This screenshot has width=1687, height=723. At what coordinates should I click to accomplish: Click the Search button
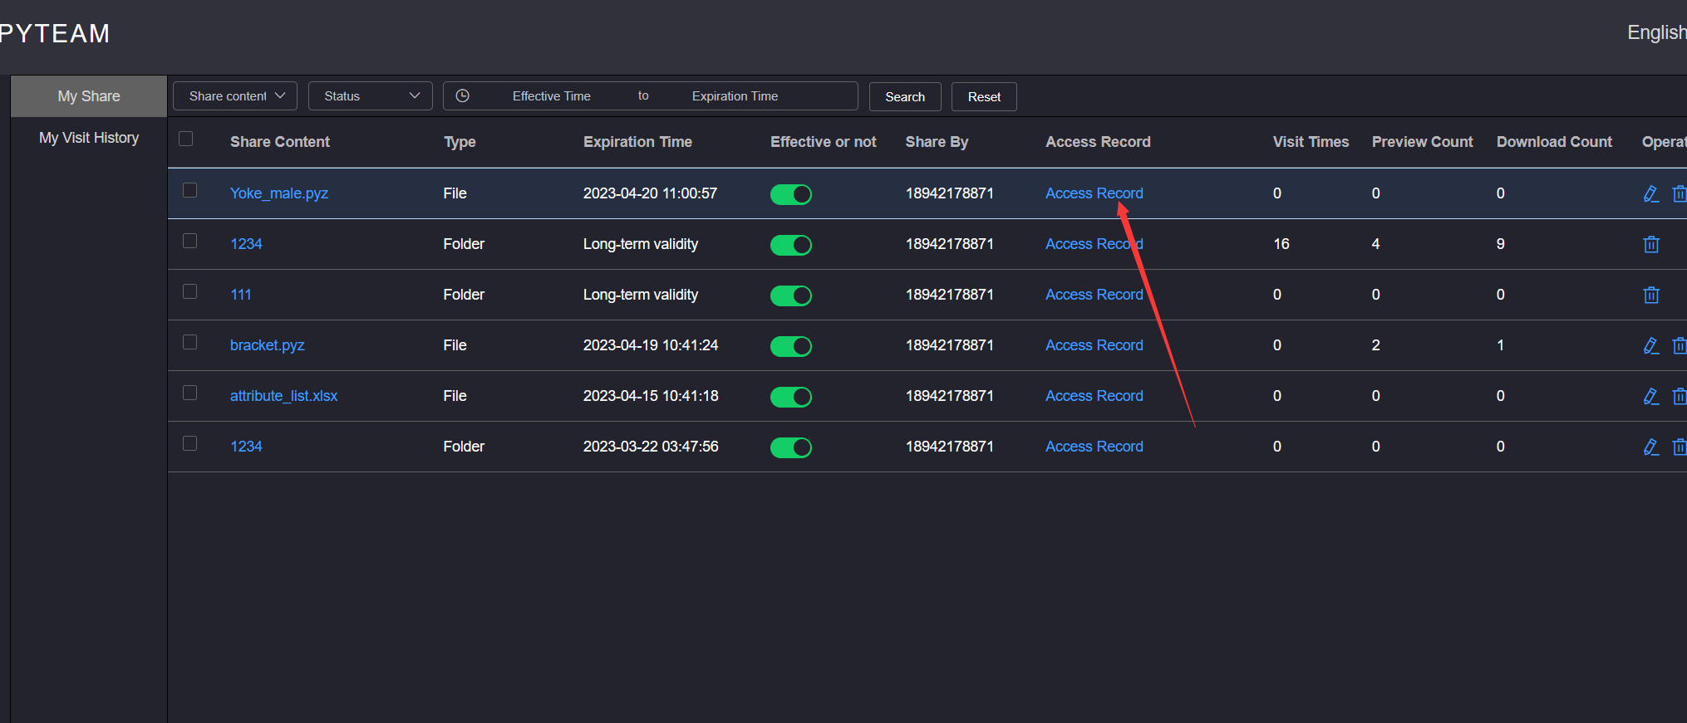(x=905, y=96)
